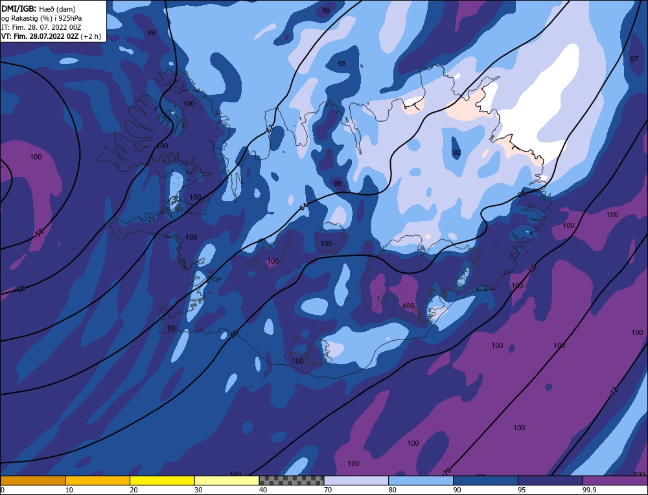Click the '70' contour label on the map
Image resolution: width=648 pixels, height=495 pixels.
[x=446, y=471]
